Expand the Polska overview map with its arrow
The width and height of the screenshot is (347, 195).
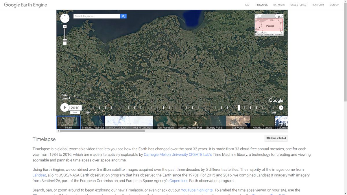[282, 16]
